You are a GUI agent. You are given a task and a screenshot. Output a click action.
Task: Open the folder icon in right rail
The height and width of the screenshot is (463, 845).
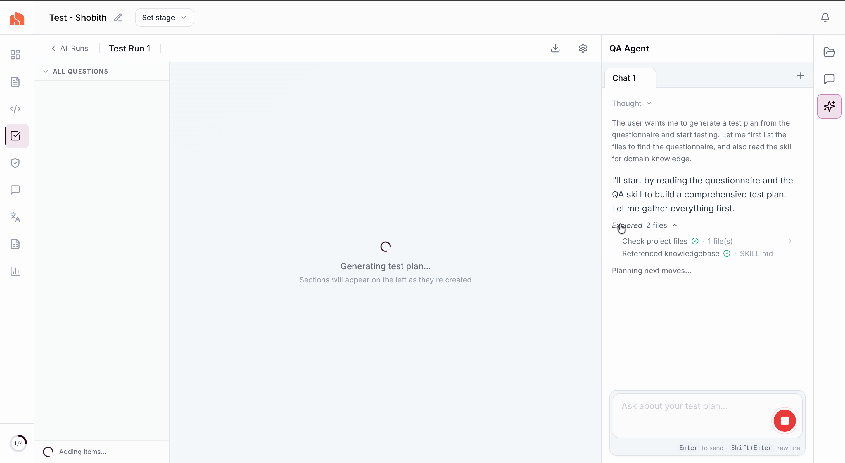[829, 52]
